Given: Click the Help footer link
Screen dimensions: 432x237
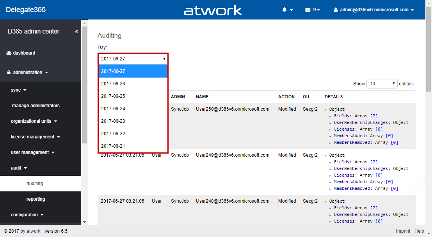Looking at the screenshot, I should 419,231.
